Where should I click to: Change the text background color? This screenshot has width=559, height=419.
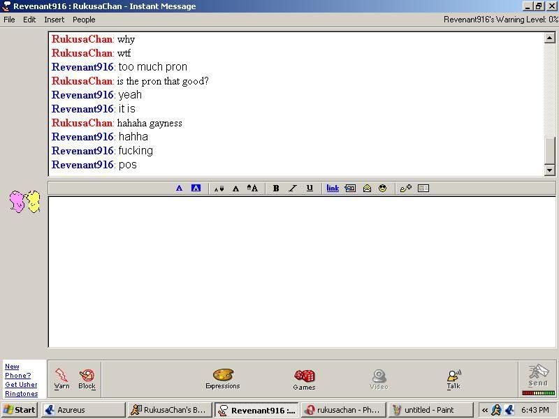coord(196,188)
